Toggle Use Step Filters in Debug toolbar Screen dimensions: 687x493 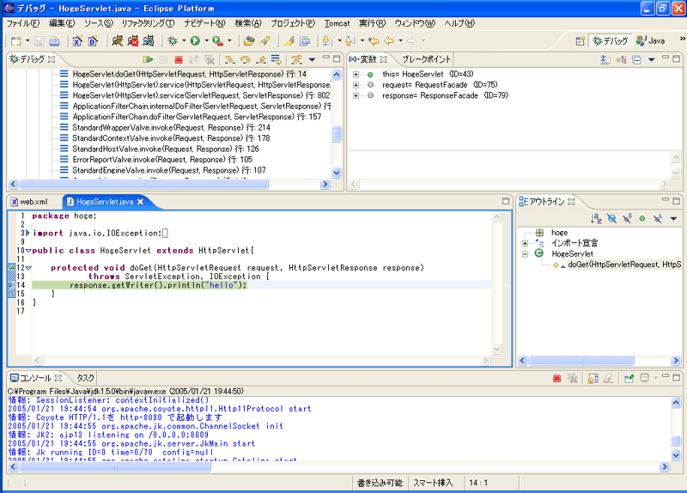click(296, 59)
